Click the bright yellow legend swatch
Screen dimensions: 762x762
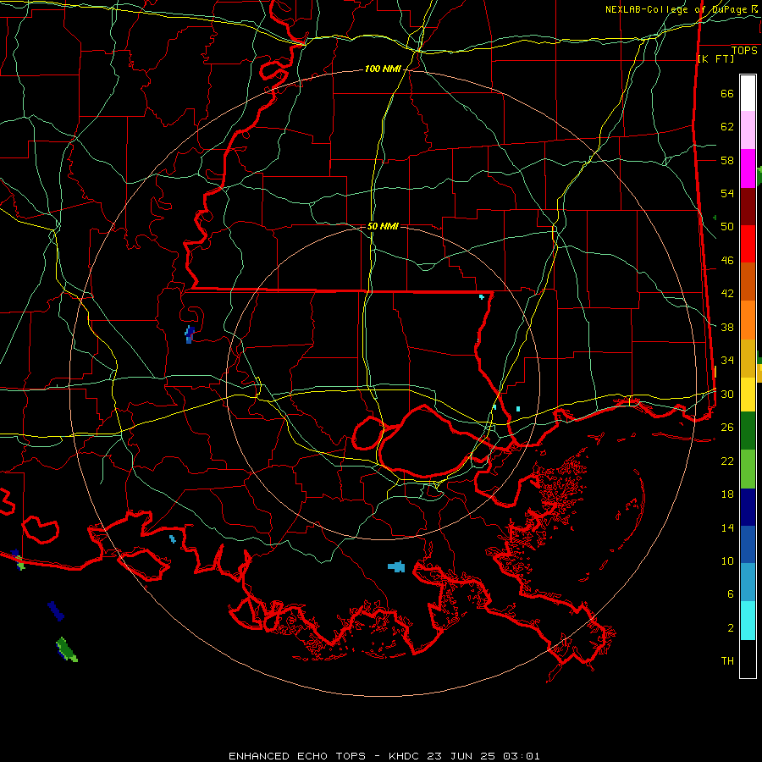pos(748,394)
